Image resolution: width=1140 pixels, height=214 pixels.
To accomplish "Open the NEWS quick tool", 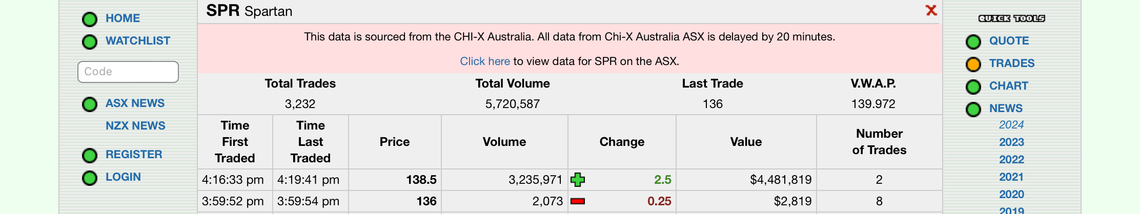I will coord(1006,109).
